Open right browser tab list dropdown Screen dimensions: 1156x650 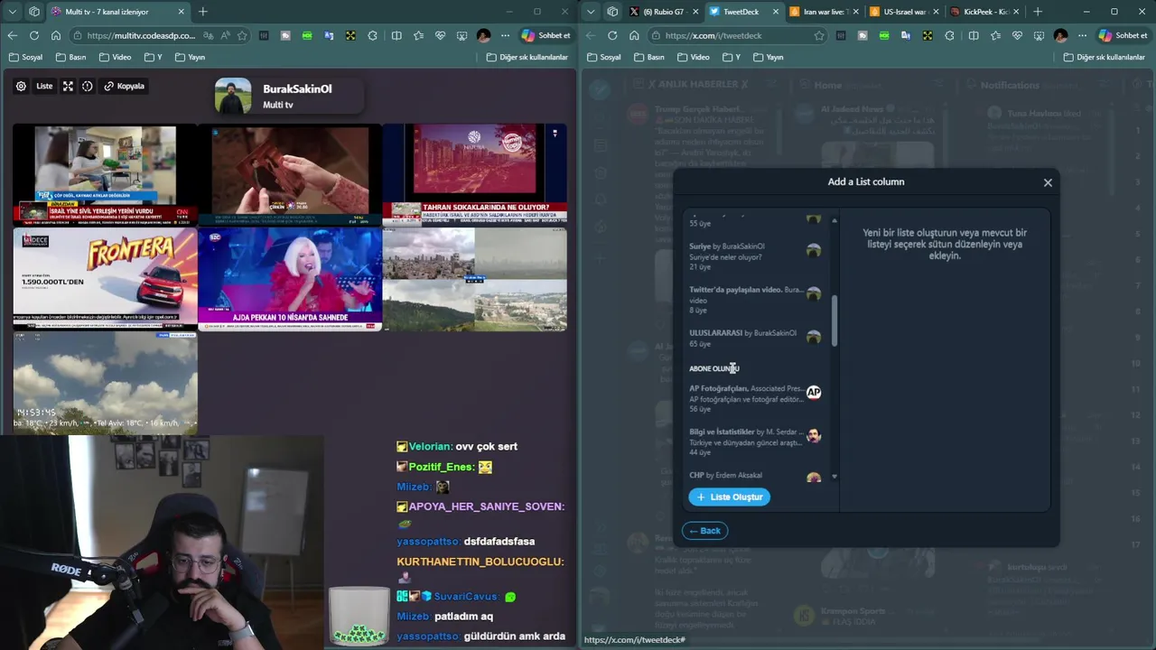[591, 12]
